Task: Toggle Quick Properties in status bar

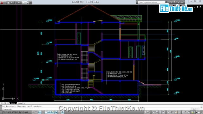Action: click(x=62, y=112)
